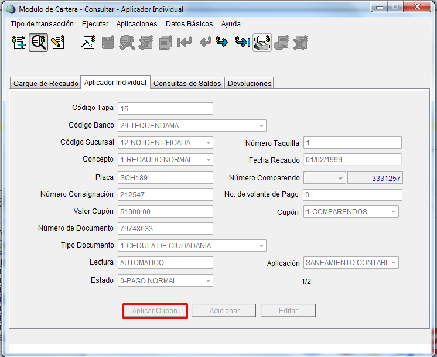Expand the Cupón dropdown list
Screen dimensions: 437x357
tap(393, 212)
